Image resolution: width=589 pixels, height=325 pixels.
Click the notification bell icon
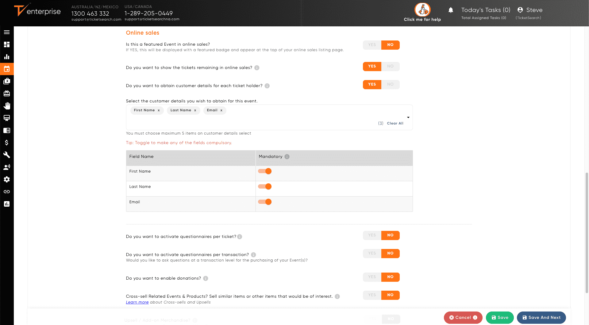pos(451,10)
